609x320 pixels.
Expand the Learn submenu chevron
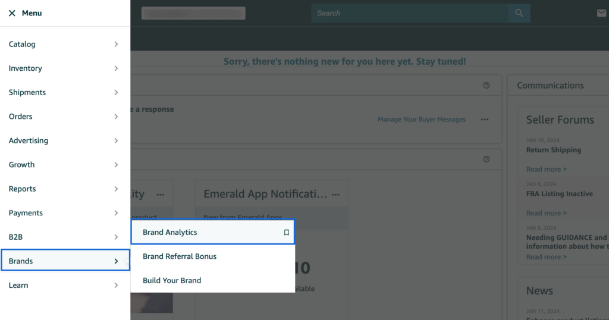click(x=116, y=285)
